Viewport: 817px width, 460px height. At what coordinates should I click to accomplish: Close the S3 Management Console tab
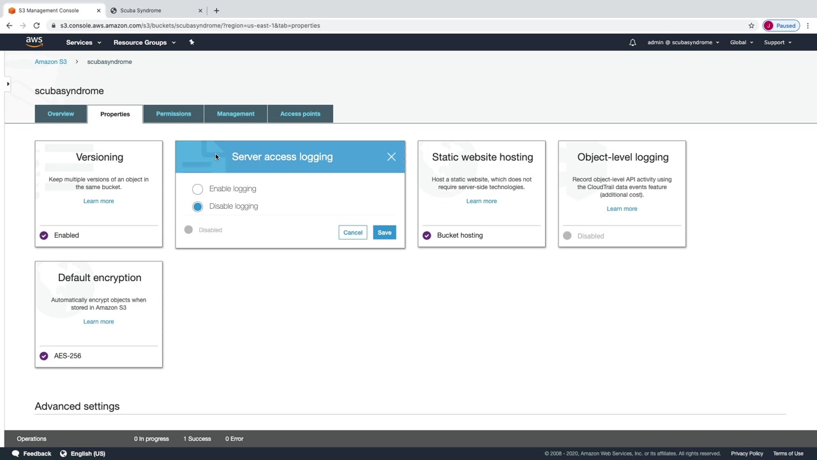point(98,10)
